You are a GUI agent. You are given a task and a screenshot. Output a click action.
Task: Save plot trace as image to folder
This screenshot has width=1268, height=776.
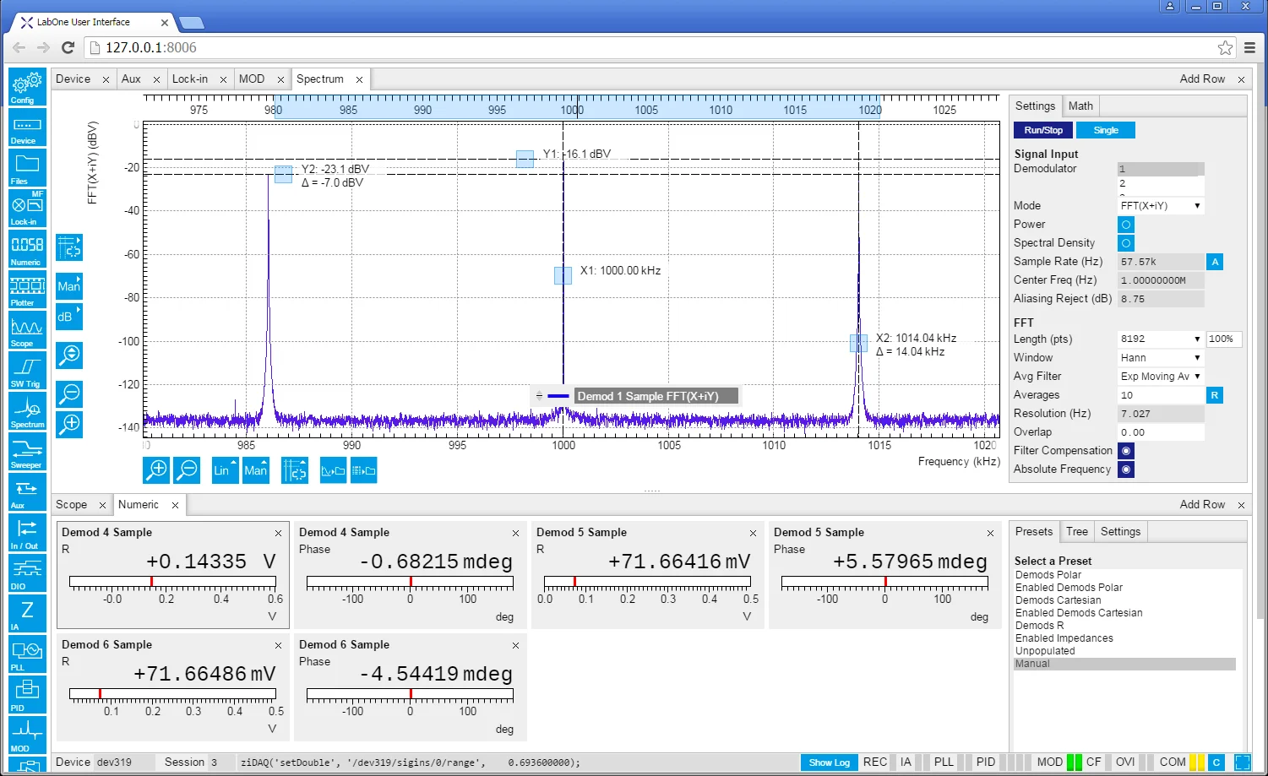coord(333,470)
